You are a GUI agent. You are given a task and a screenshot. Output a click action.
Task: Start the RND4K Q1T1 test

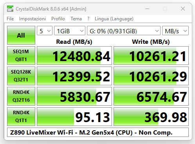click(21, 117)
